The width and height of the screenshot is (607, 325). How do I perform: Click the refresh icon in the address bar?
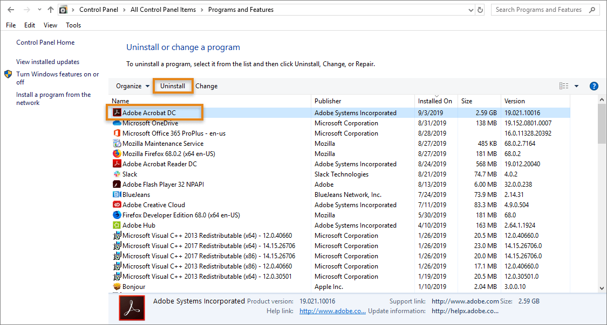click(x=480, y=9)
